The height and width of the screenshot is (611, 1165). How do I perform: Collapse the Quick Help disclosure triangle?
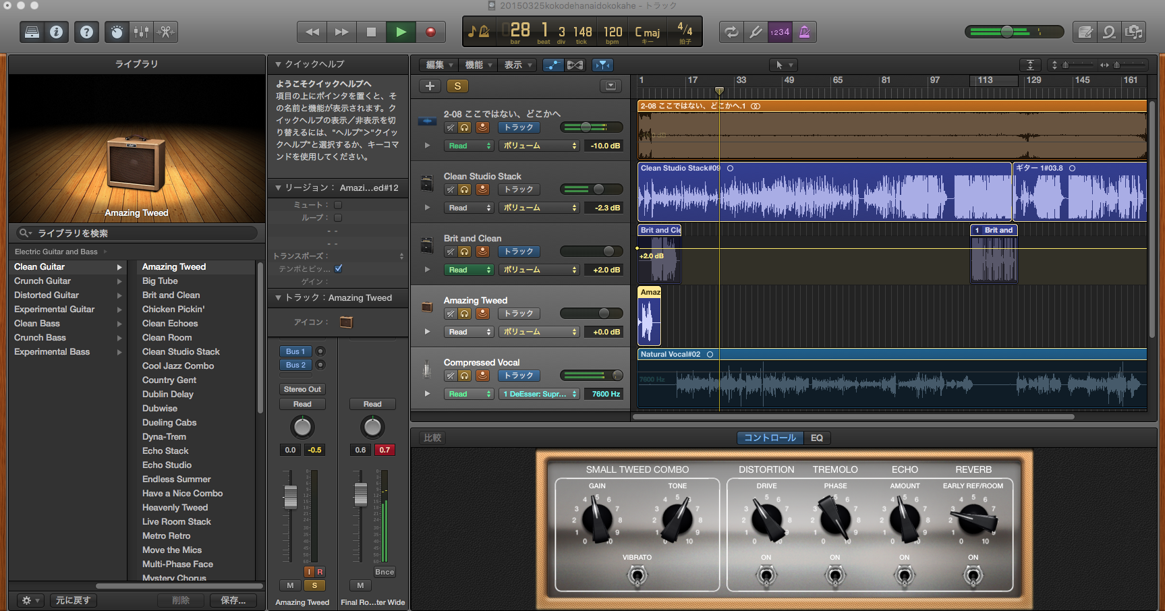tap(278, 64)
